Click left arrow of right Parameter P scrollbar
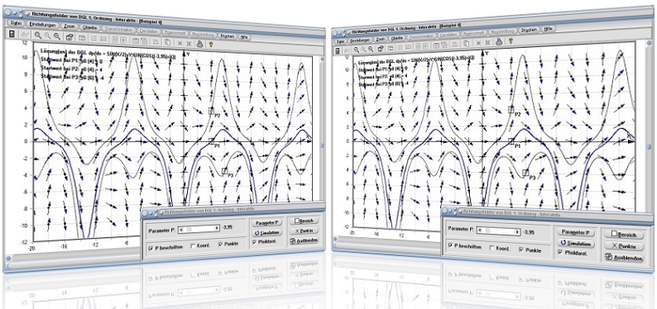The image size is (657, 309). click(480, 231)
